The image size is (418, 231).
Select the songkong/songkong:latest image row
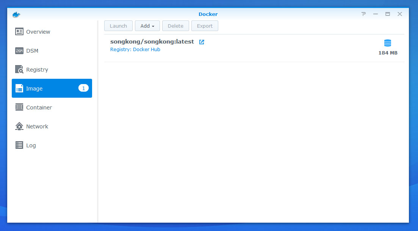[254, 48]
